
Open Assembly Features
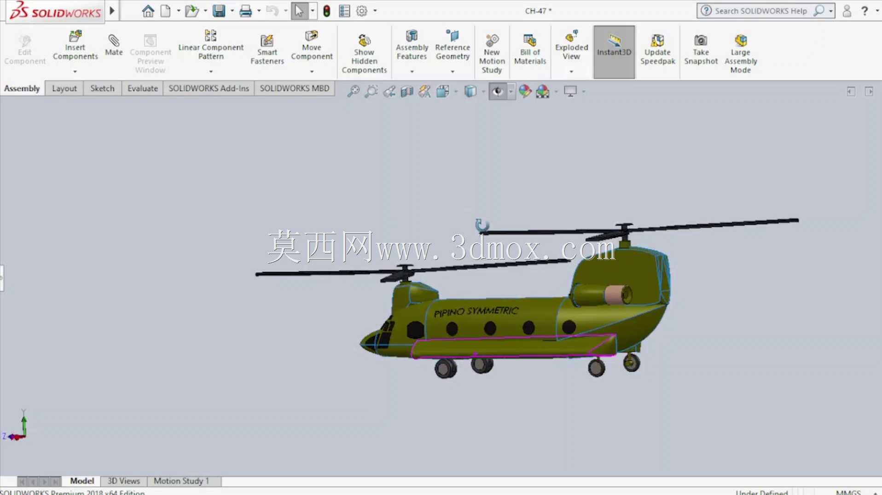pos(412,45)
